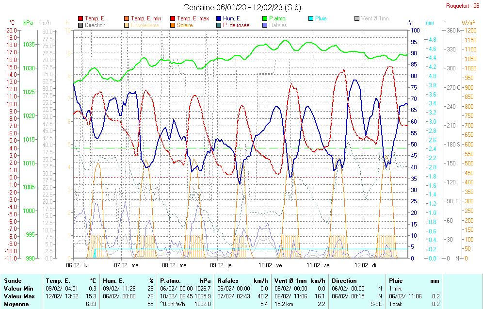Click the 09.02. je date label
Screen dimensions: 483x309
[221, 265]
